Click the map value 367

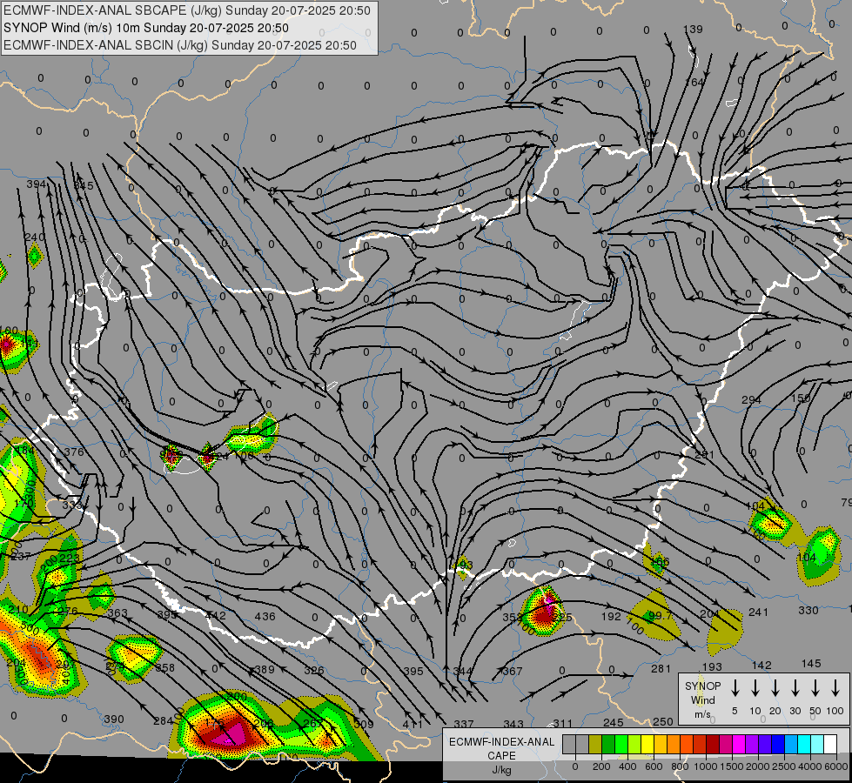(512, 671)
